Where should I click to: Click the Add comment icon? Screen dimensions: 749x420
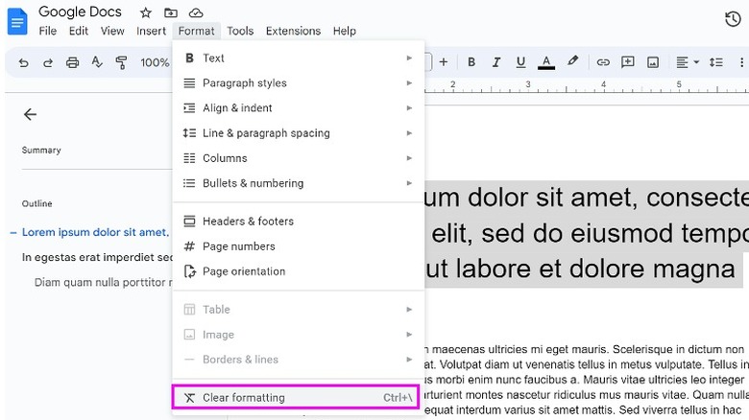click(628, 62)
